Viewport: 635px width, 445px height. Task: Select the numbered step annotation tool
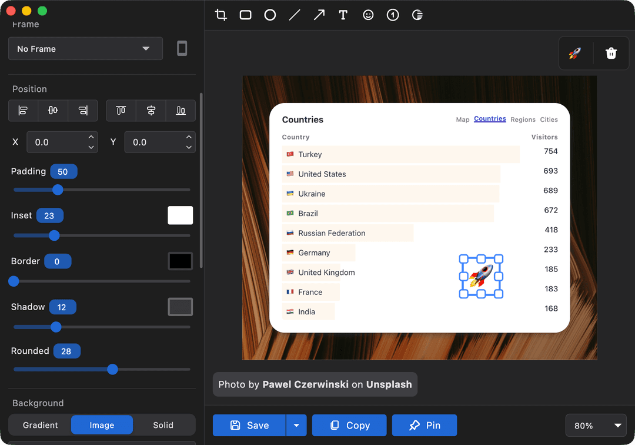392,15
